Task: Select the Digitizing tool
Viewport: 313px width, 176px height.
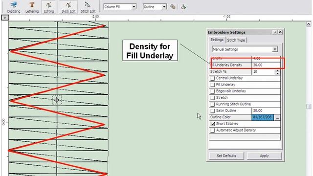Action: (x=14, y=7)
